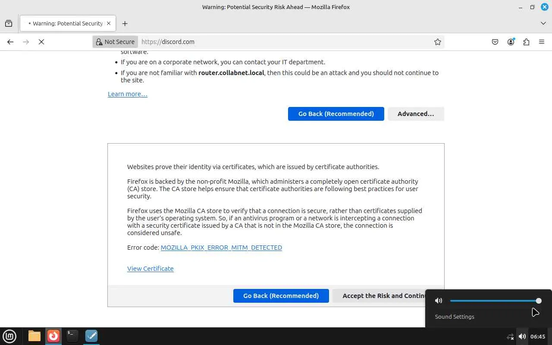
Task: Follow the Learn more… link
Action: 128,94
